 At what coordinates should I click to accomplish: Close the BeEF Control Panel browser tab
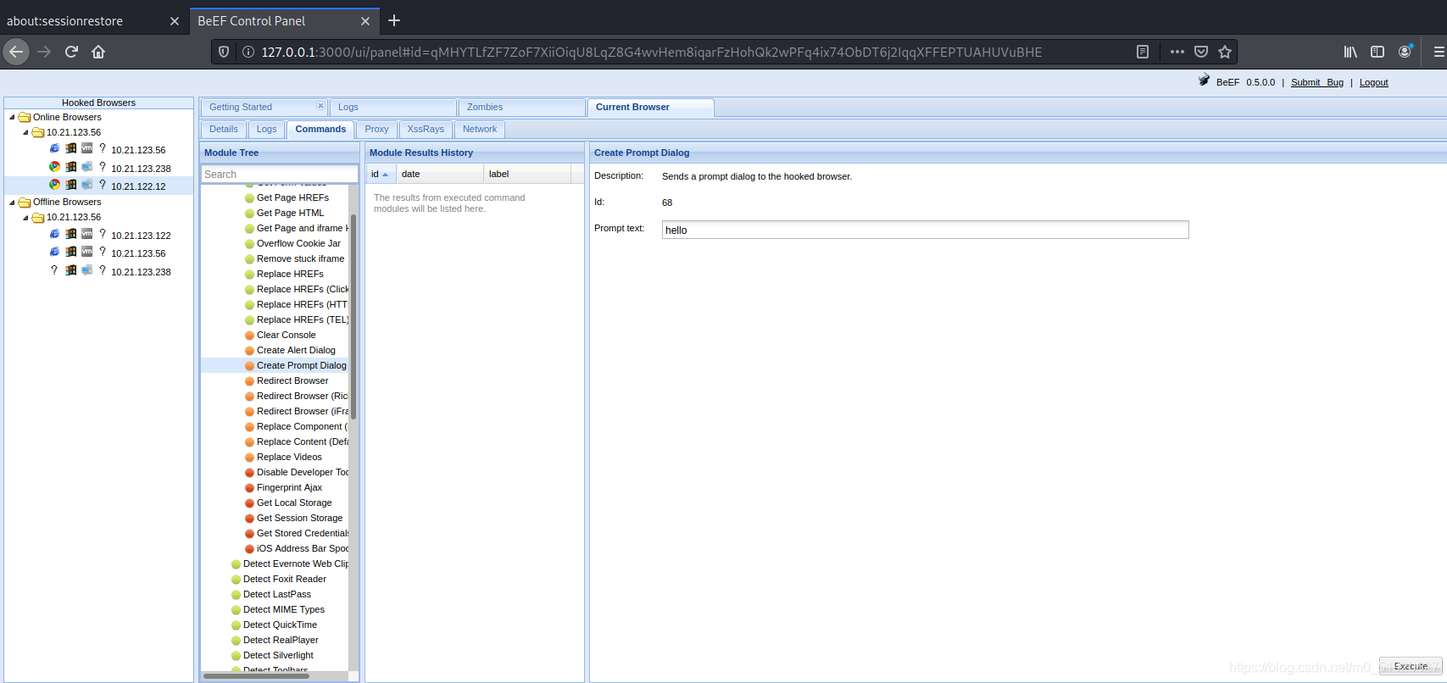click(x=365, y=21)
